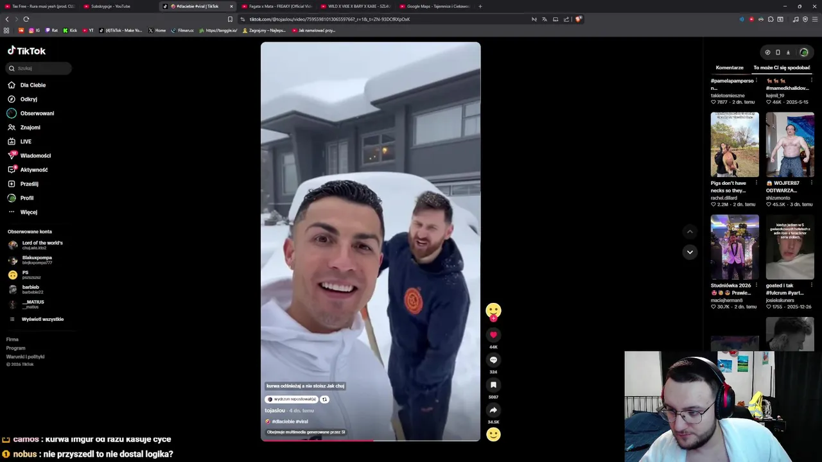This screenshot has height=462, width=822.
Task: Open the browser hamburger menu
Action: pyautogui.click(x=814, y=19)
